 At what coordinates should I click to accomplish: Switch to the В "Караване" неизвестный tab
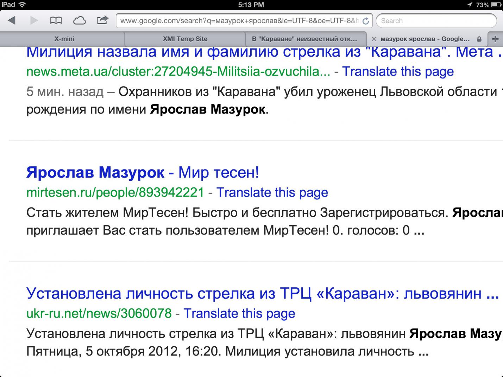(304, 39)
